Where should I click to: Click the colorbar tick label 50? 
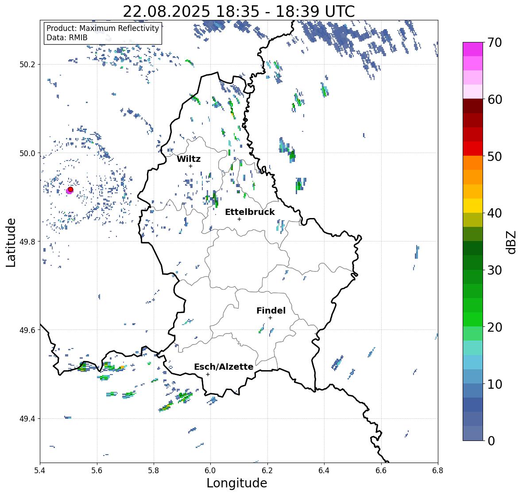click(x=495, y=157)
